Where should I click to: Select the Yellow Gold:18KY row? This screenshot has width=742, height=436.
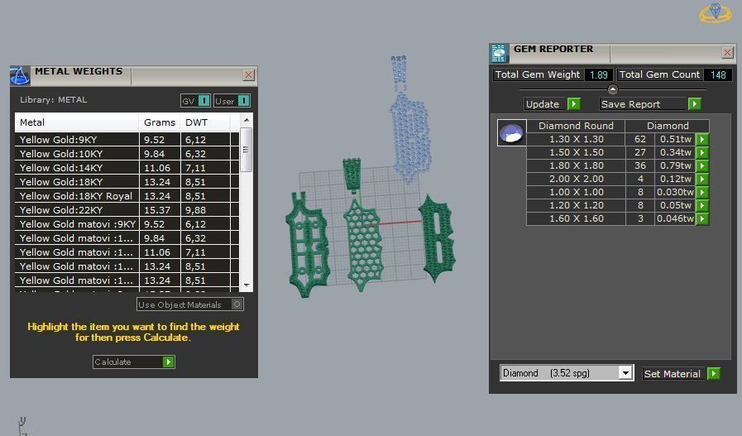127,182
